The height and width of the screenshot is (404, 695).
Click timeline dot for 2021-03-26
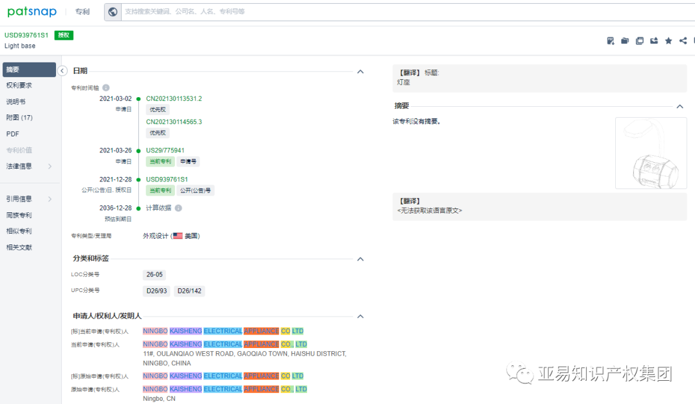tap(138, 151)
